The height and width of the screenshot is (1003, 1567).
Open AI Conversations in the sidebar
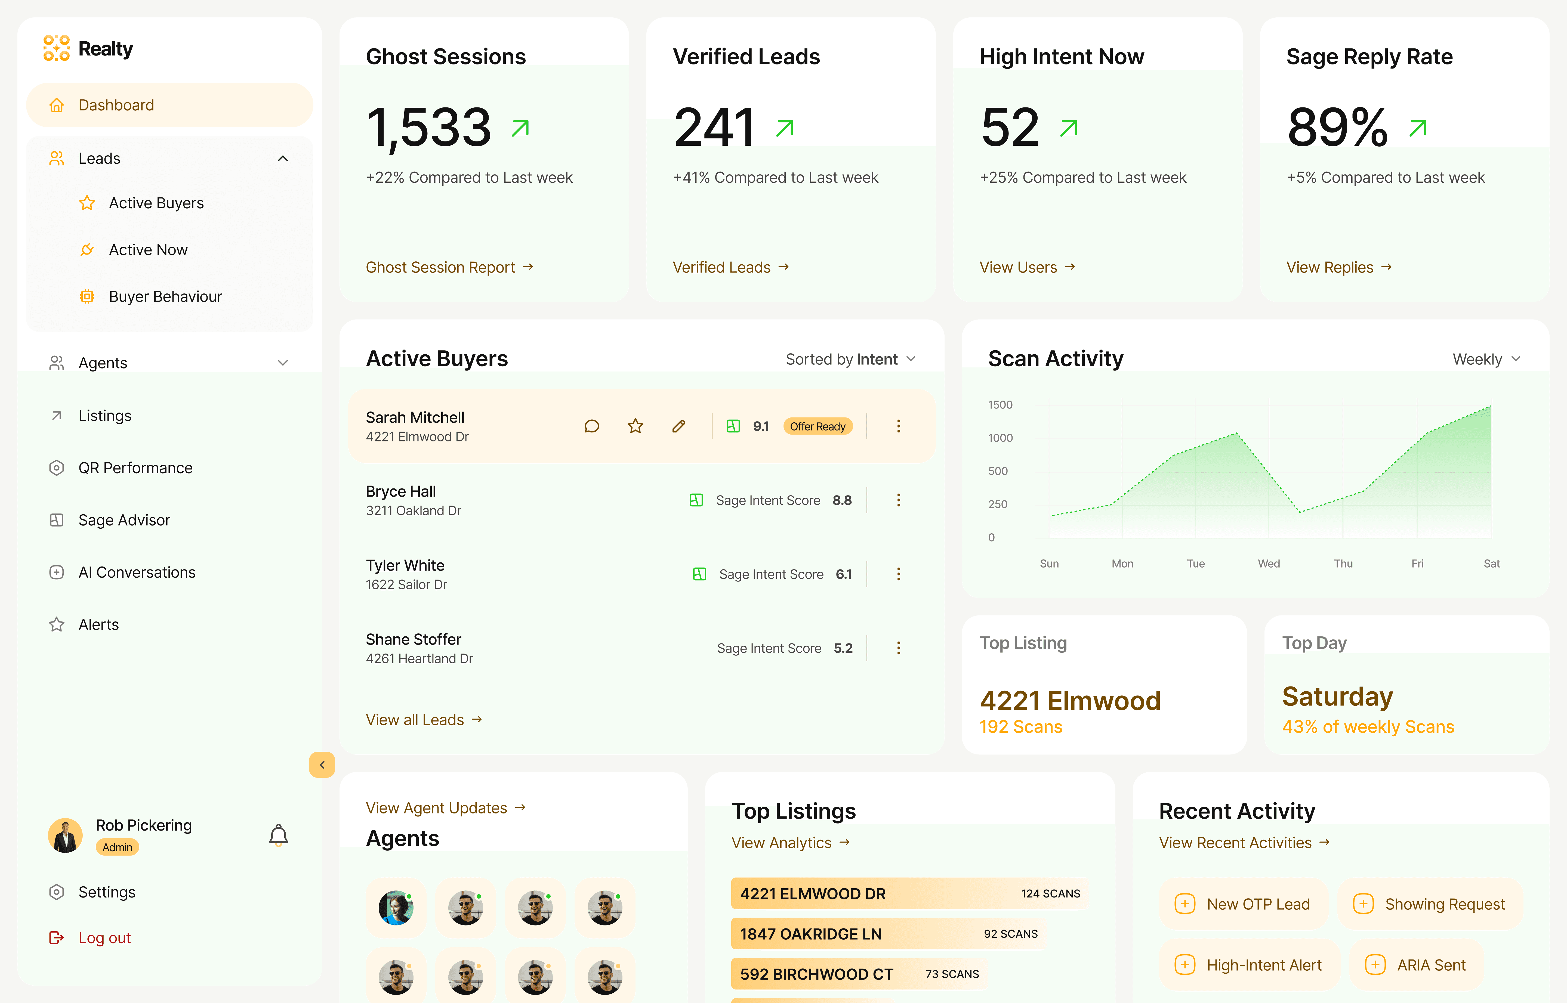pos(137,572)
